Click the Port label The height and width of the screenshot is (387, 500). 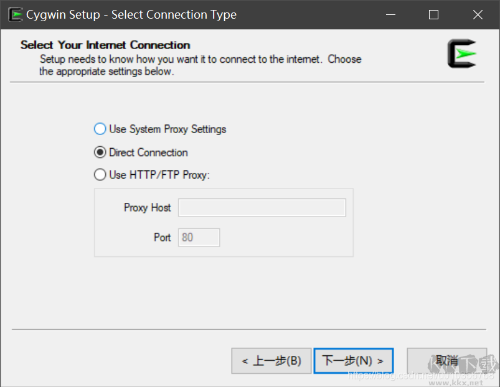(162, 237)
